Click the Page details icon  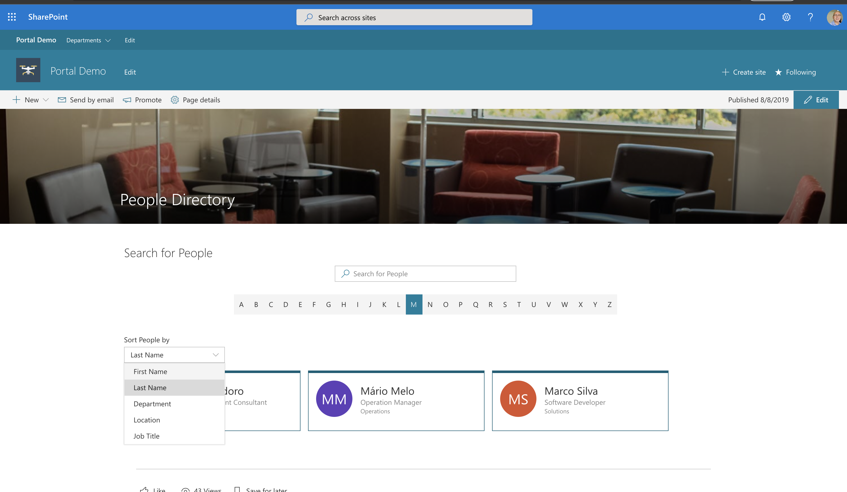click(175, 99)
